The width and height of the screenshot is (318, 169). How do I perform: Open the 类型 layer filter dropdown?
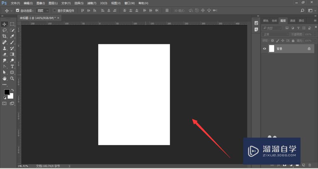(272, 28)
